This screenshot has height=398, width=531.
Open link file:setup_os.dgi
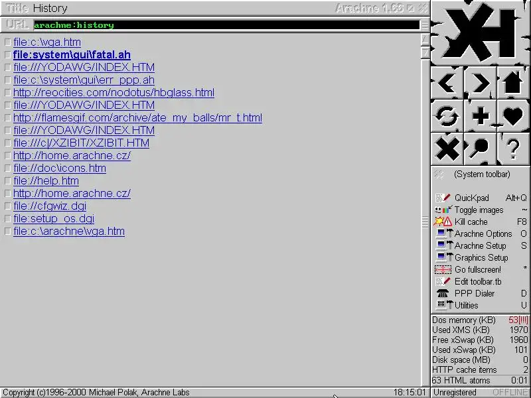tap(54, 219)
